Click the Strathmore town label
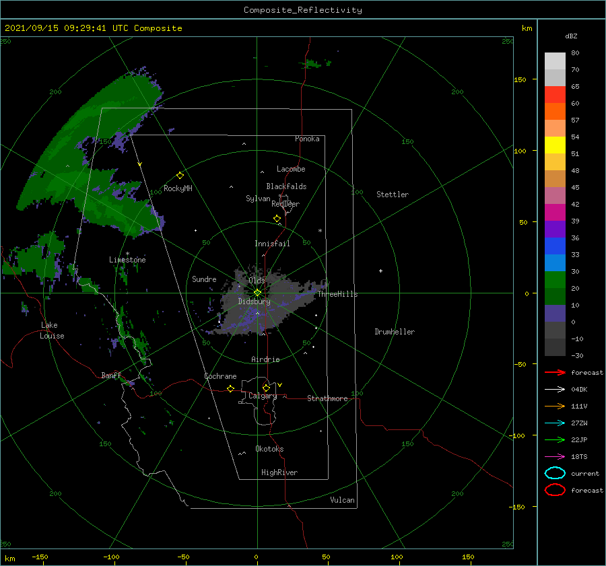The height and width of the screenshot is (566, 606). tap(327, 398)
